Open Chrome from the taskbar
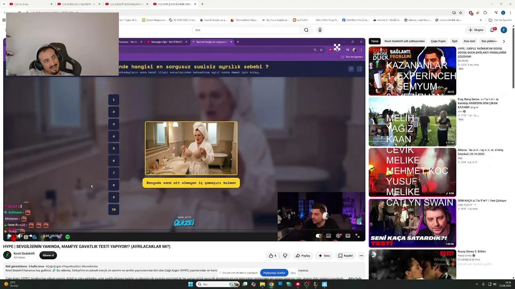This screenshot has width=515, height=289. point(271,284)
